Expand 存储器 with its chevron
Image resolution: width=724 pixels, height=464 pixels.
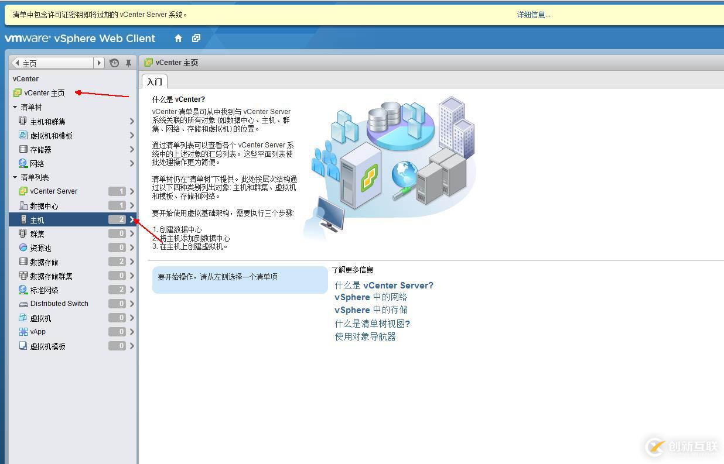[x=132, y=149]
